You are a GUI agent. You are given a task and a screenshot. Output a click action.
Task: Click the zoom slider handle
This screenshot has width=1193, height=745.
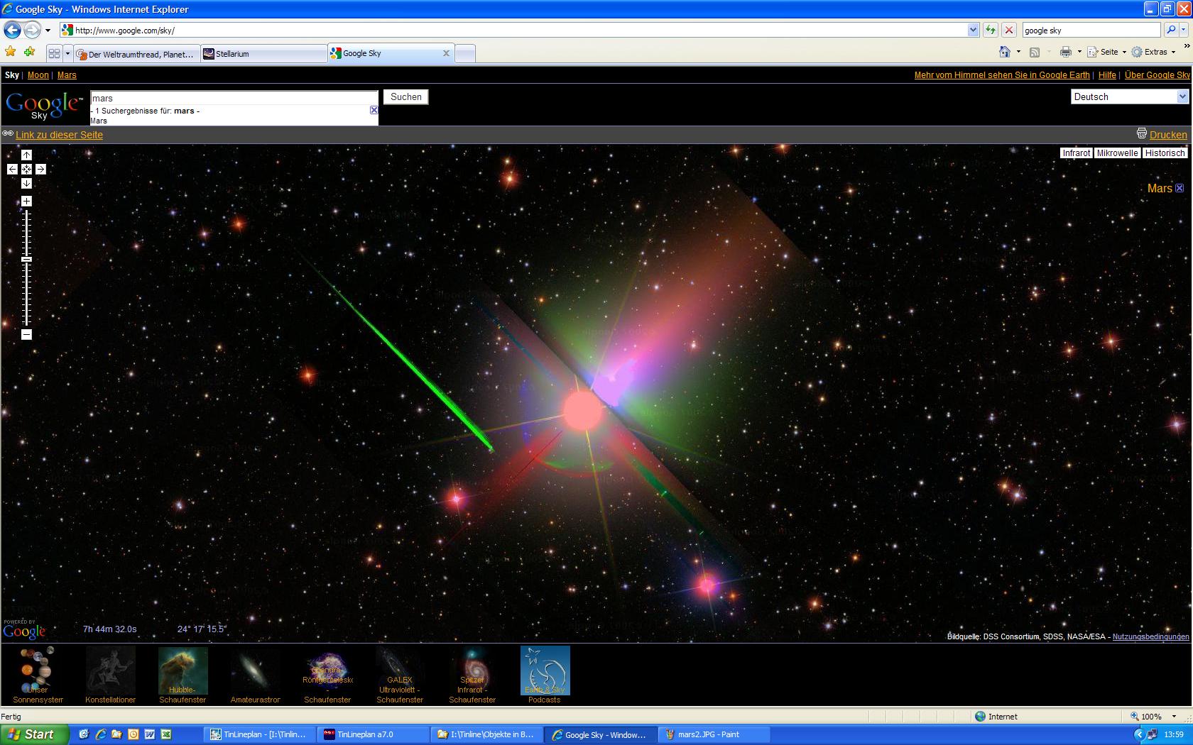point(26,260)
